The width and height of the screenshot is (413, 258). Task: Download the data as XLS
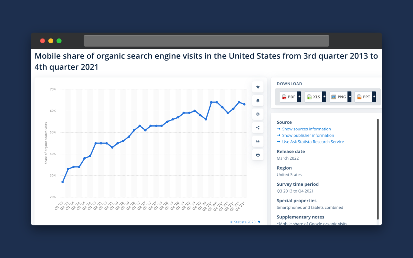313,97
